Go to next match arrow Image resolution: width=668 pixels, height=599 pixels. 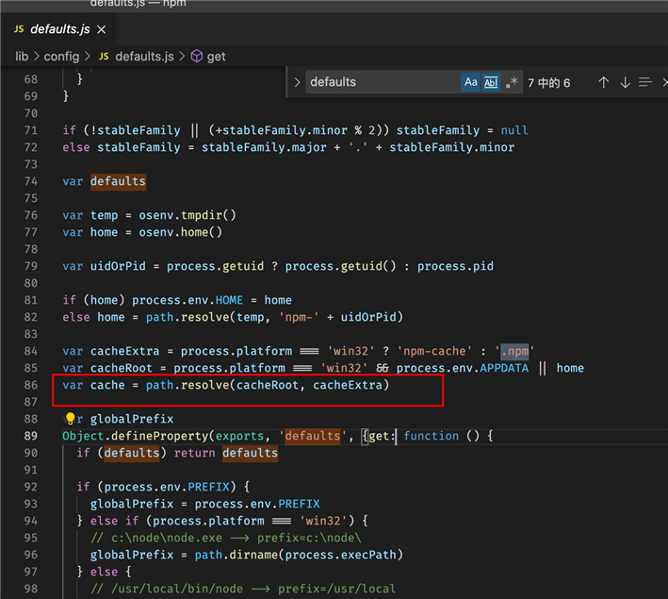tap(625, 82)
